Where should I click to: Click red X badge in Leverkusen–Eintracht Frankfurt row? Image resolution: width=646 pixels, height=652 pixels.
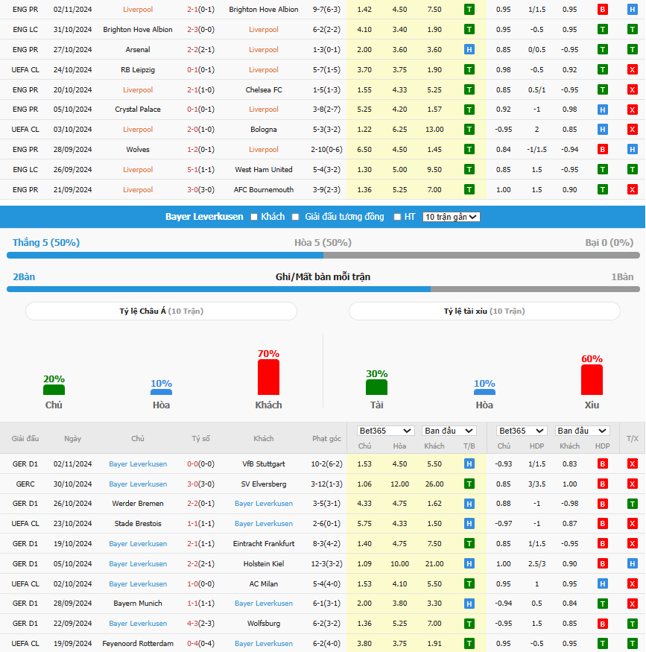633,543
